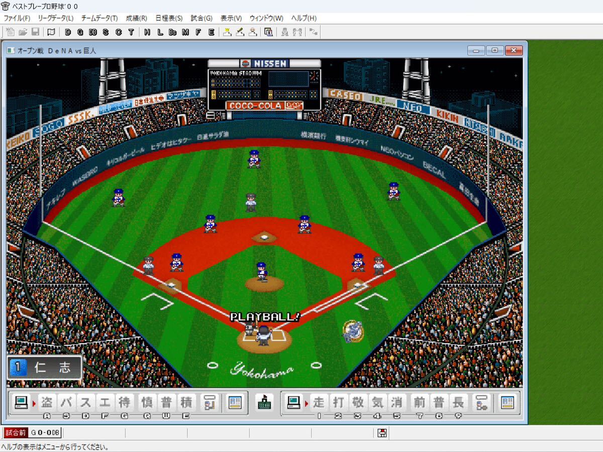This screenshot has height=452, width=603.
Task: Click the pitcher on the mound
Action: pos(261,271)
